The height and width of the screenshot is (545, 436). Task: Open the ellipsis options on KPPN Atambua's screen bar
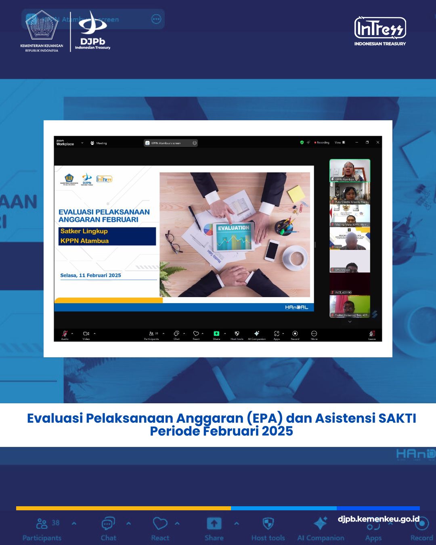195,143
